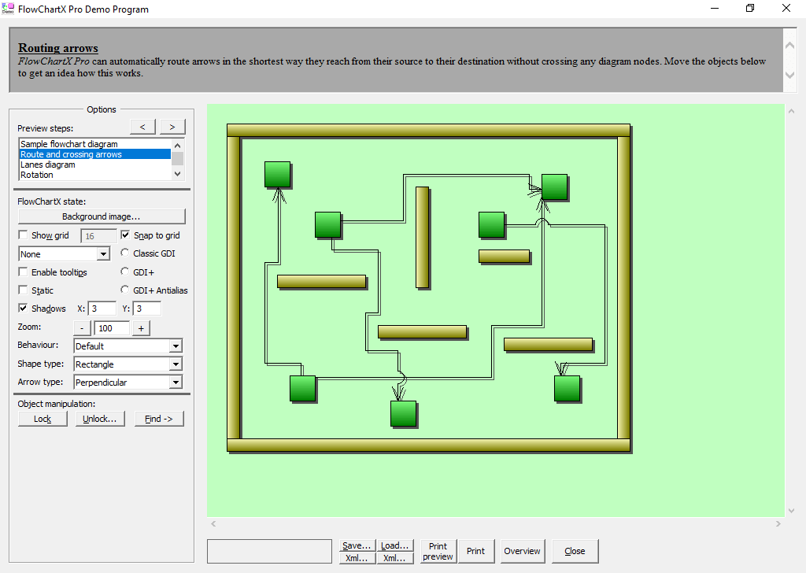Open the Background image dialog
The height and width of the screenshot is (573, 806).
coord(102,216)
